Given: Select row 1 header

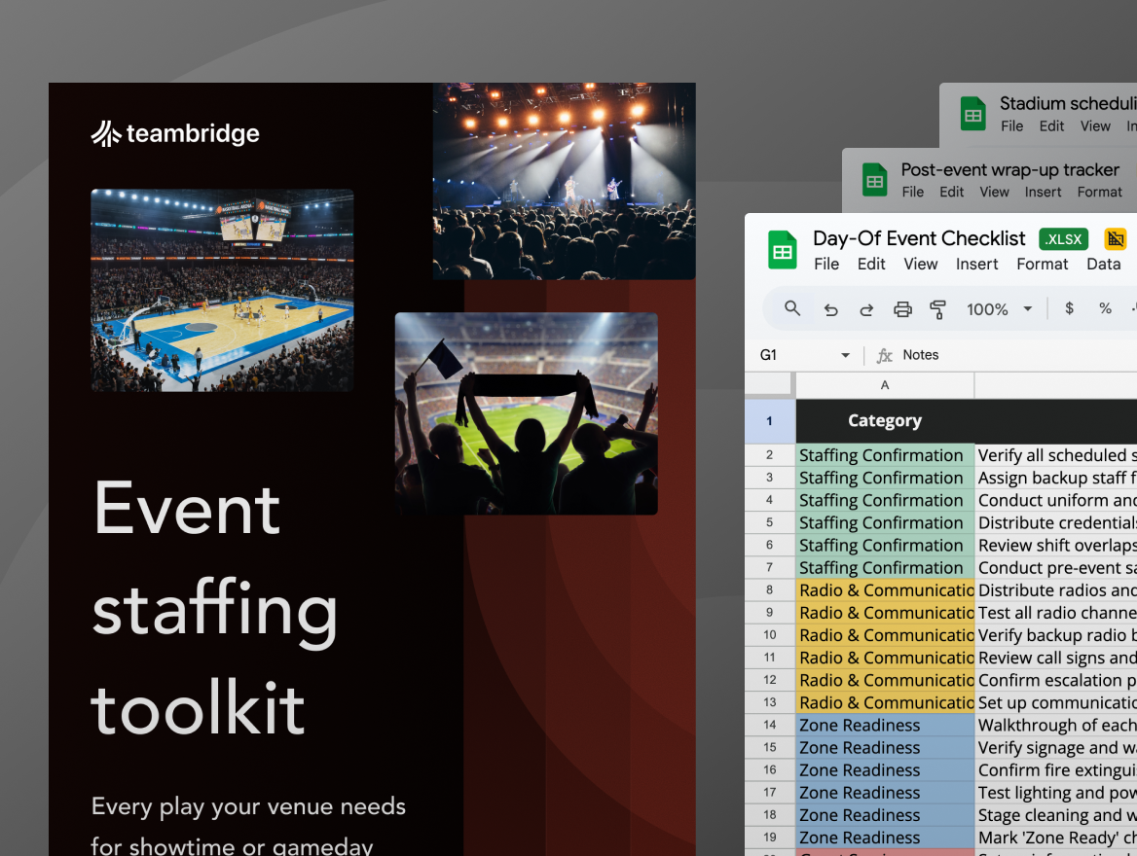Looking at the screenshot, I should 769,421.
